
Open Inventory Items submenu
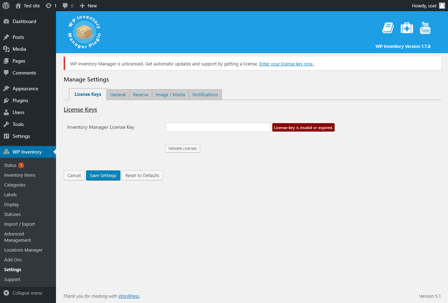coord(28,175)
